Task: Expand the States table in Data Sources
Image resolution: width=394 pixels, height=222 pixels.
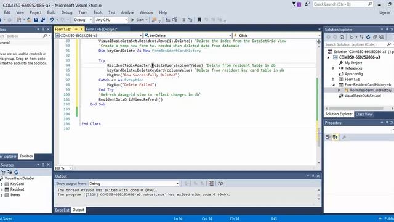Action: [x=1, y=195]
